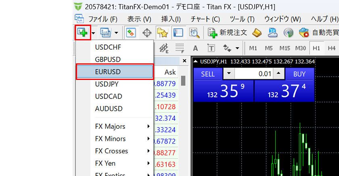
Task: Select the Fibonacci Retracement tool
Action: [x=180, y=48]
